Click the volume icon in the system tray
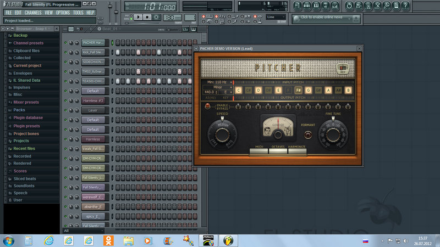 click(x=405, y=241)
